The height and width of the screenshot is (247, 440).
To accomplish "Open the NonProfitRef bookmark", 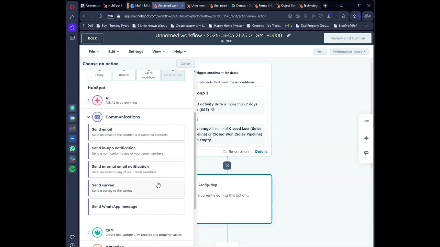I will click(x=345, y=26).
